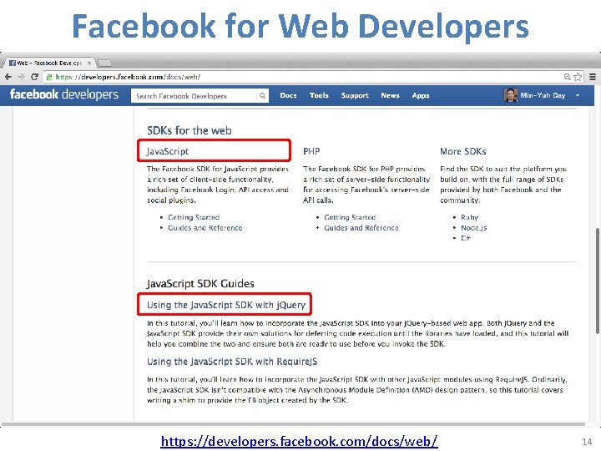This screenshot has width=601, height=451.
Task: Open the Apps menu
Action: tap(421, 96)
